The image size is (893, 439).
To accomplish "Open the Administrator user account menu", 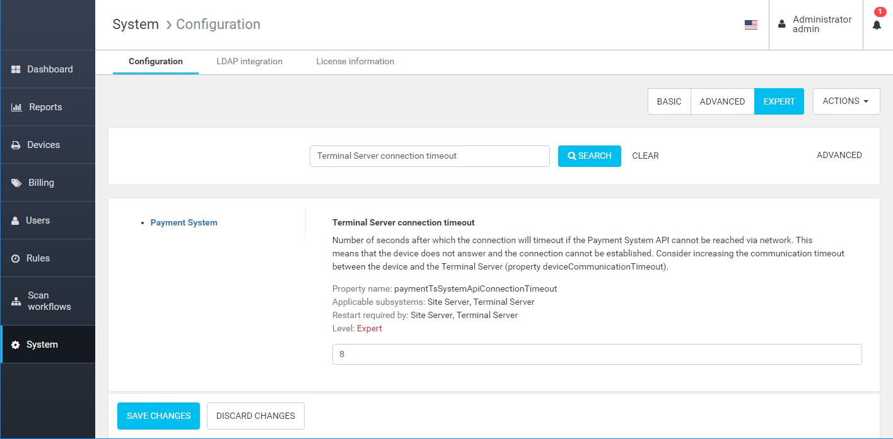I will click(x=815, y=25).
